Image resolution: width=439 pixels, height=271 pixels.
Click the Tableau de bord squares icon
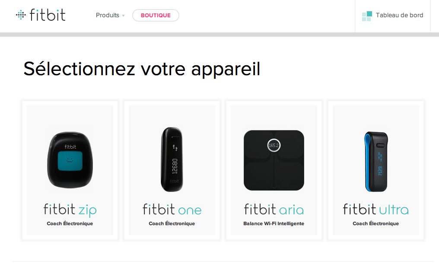click(367, 16)
